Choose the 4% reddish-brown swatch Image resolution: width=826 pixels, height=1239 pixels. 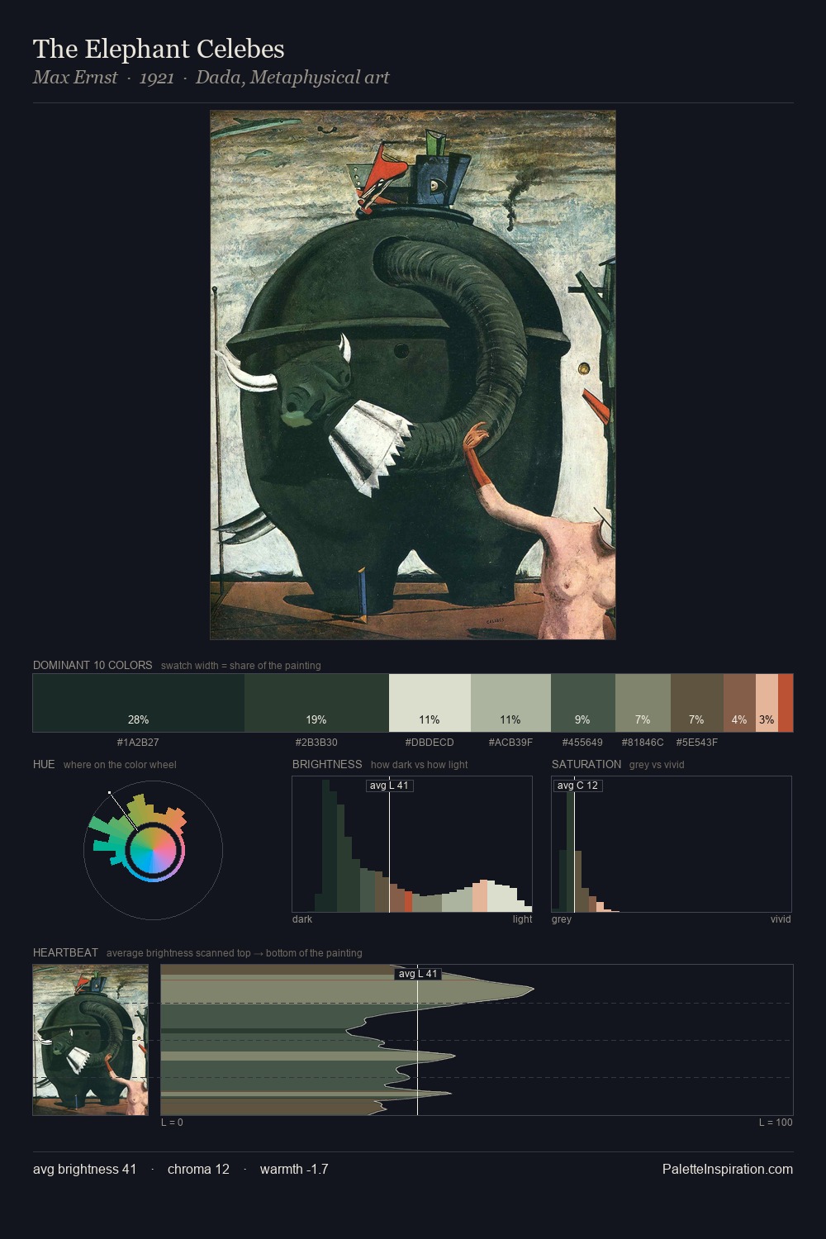coord(739,703)
